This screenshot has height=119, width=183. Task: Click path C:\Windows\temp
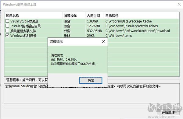(119, 36)
